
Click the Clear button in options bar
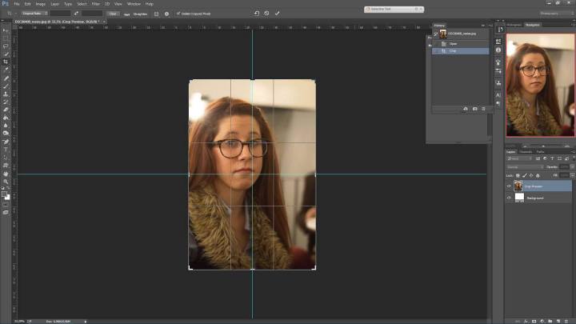tap(113, 14)
